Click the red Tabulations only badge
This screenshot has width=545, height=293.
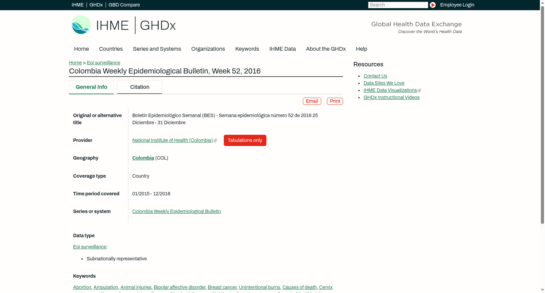point(245,140)
